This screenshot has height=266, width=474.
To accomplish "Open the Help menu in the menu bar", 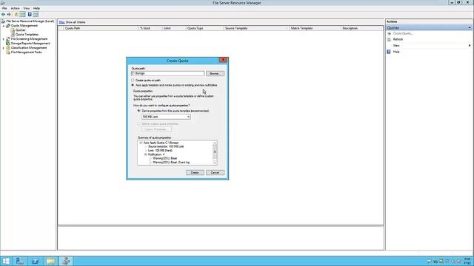I will click(x=36, y=8).
